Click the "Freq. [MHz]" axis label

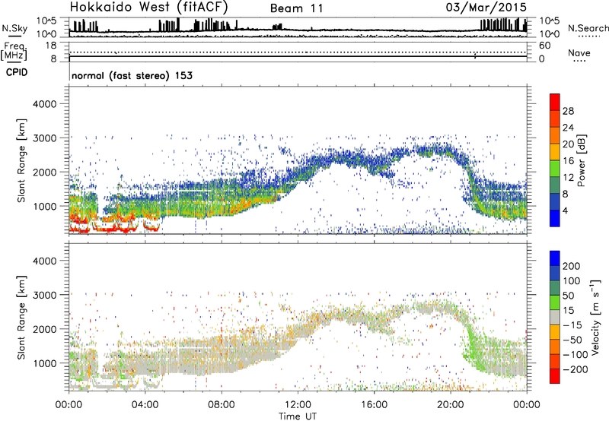(14, 52)
